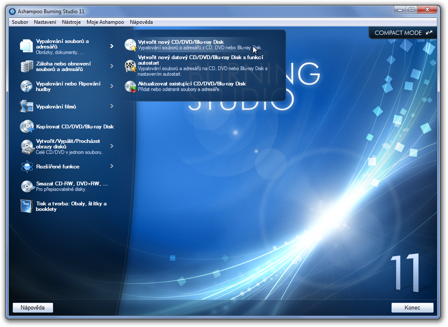Click the Ashampoo Burning Studio title bar icon

pos(12,11)
